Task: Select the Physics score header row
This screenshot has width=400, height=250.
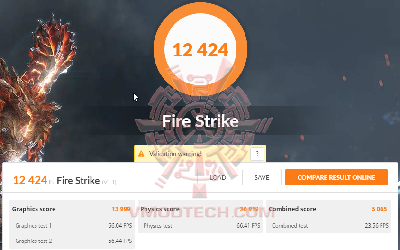Action: click(x=200, y=209)
